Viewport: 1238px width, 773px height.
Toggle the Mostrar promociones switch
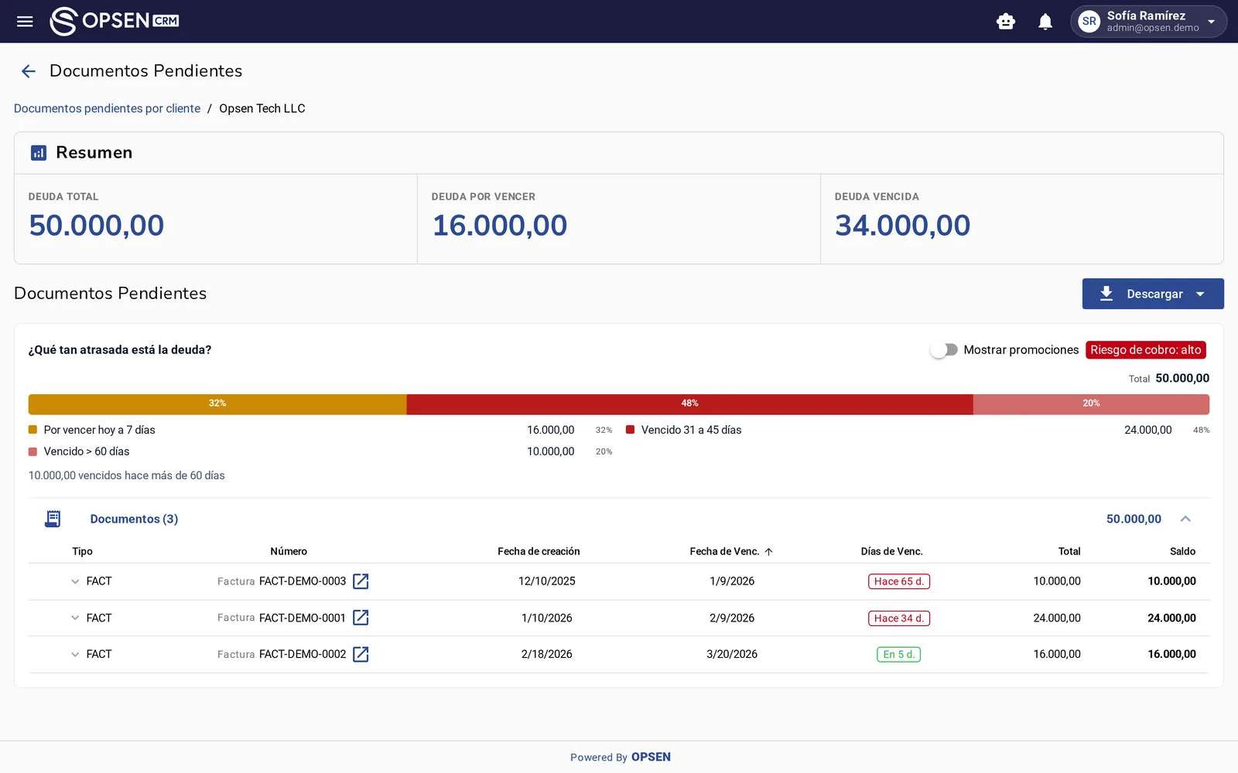(944, 350)
